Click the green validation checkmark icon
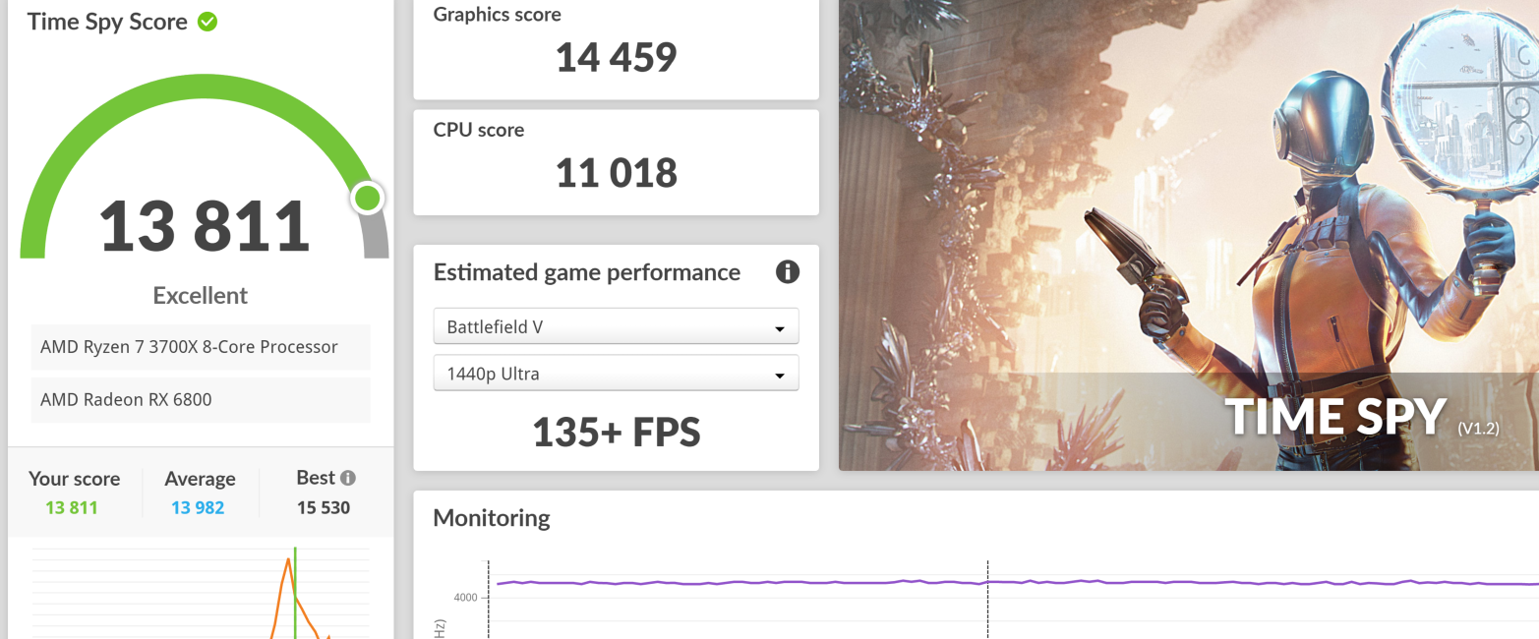Viewport: 1539px width, 639px height. (207, 22)
